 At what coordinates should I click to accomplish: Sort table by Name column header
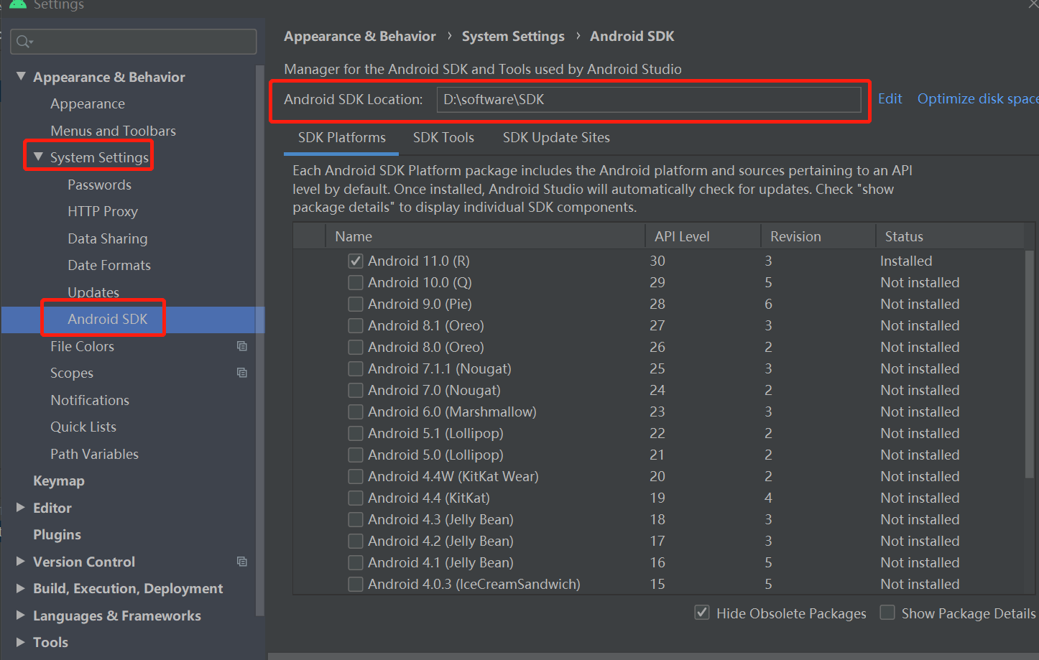[x=485, y=236]
